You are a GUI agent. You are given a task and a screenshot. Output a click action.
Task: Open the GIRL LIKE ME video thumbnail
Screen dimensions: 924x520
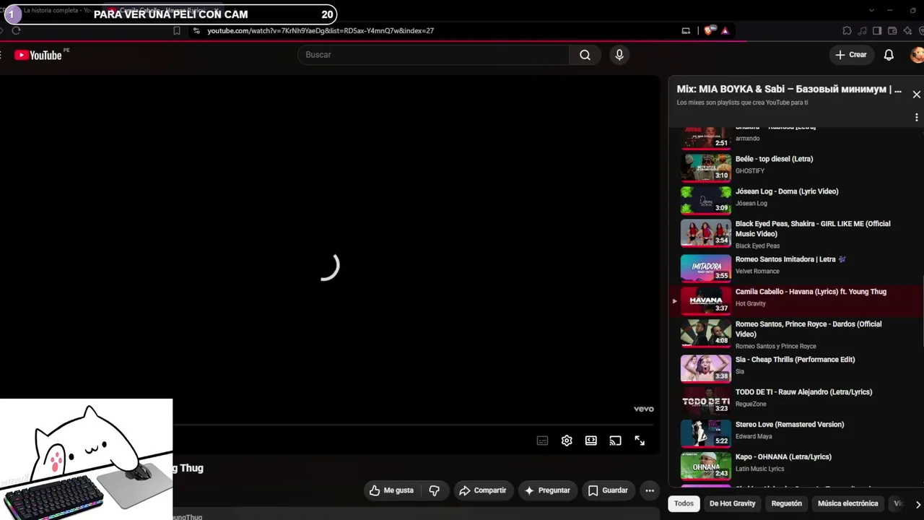coord(706,233)
